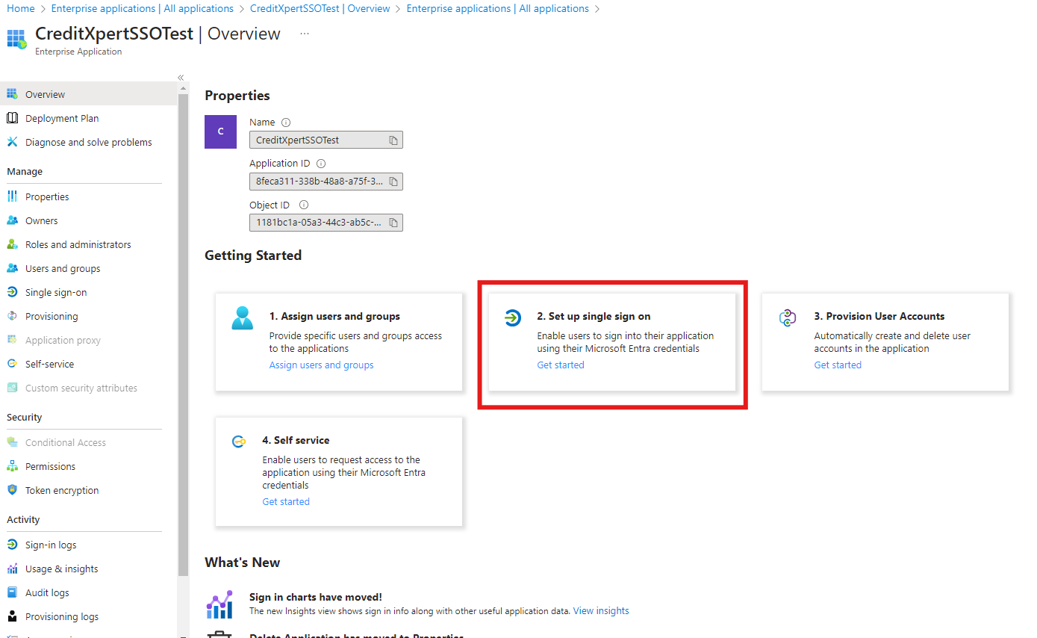The image size is (1037, 638).
Task: Click the '4. Self service' heading
Action: (296, 440)
